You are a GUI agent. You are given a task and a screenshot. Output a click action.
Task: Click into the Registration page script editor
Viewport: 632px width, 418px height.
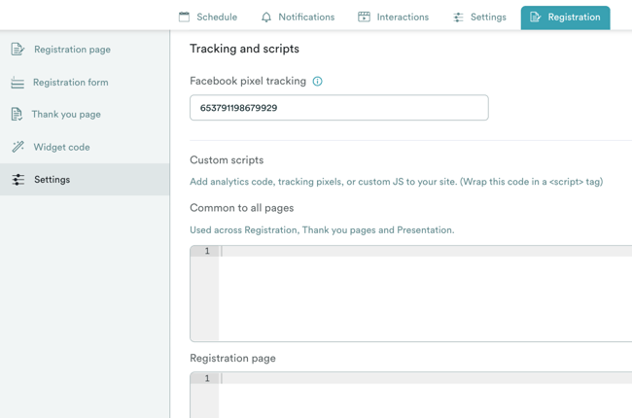pos(424,399)
